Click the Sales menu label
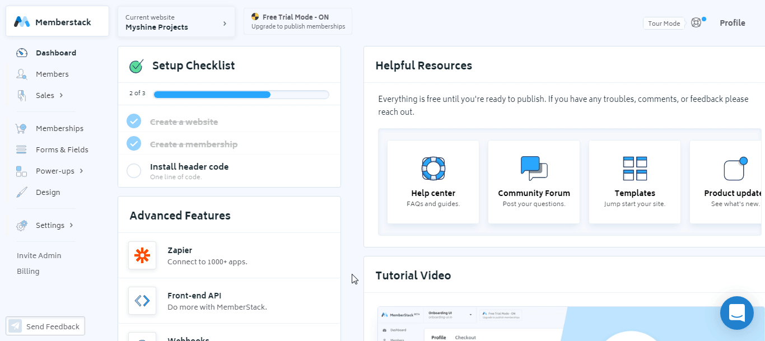The image size is (765, 341). [45, 95]
